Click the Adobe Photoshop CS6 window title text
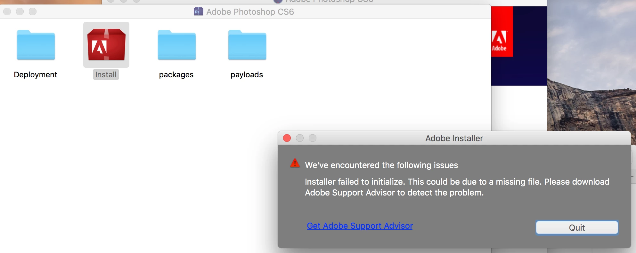The height and width of the screenshot is (253, 636). click(250, 12)
